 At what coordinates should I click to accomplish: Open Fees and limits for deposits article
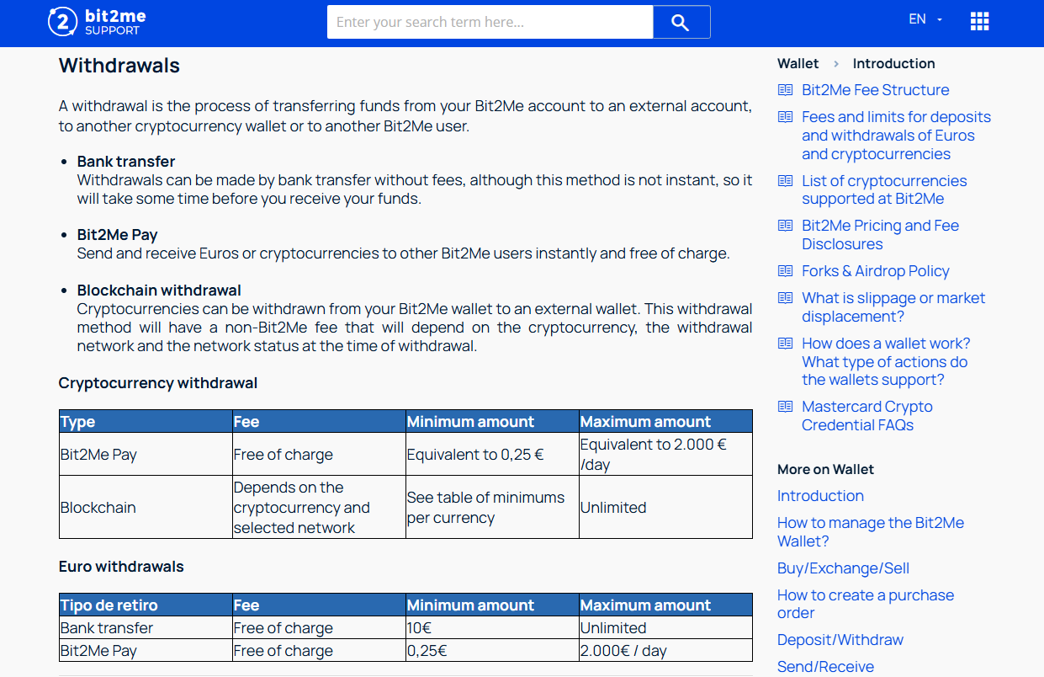(896, 136)
